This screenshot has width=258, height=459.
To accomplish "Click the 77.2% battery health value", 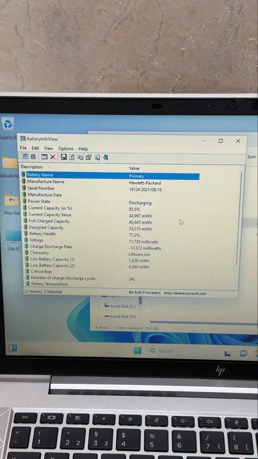I will (135, 235).
